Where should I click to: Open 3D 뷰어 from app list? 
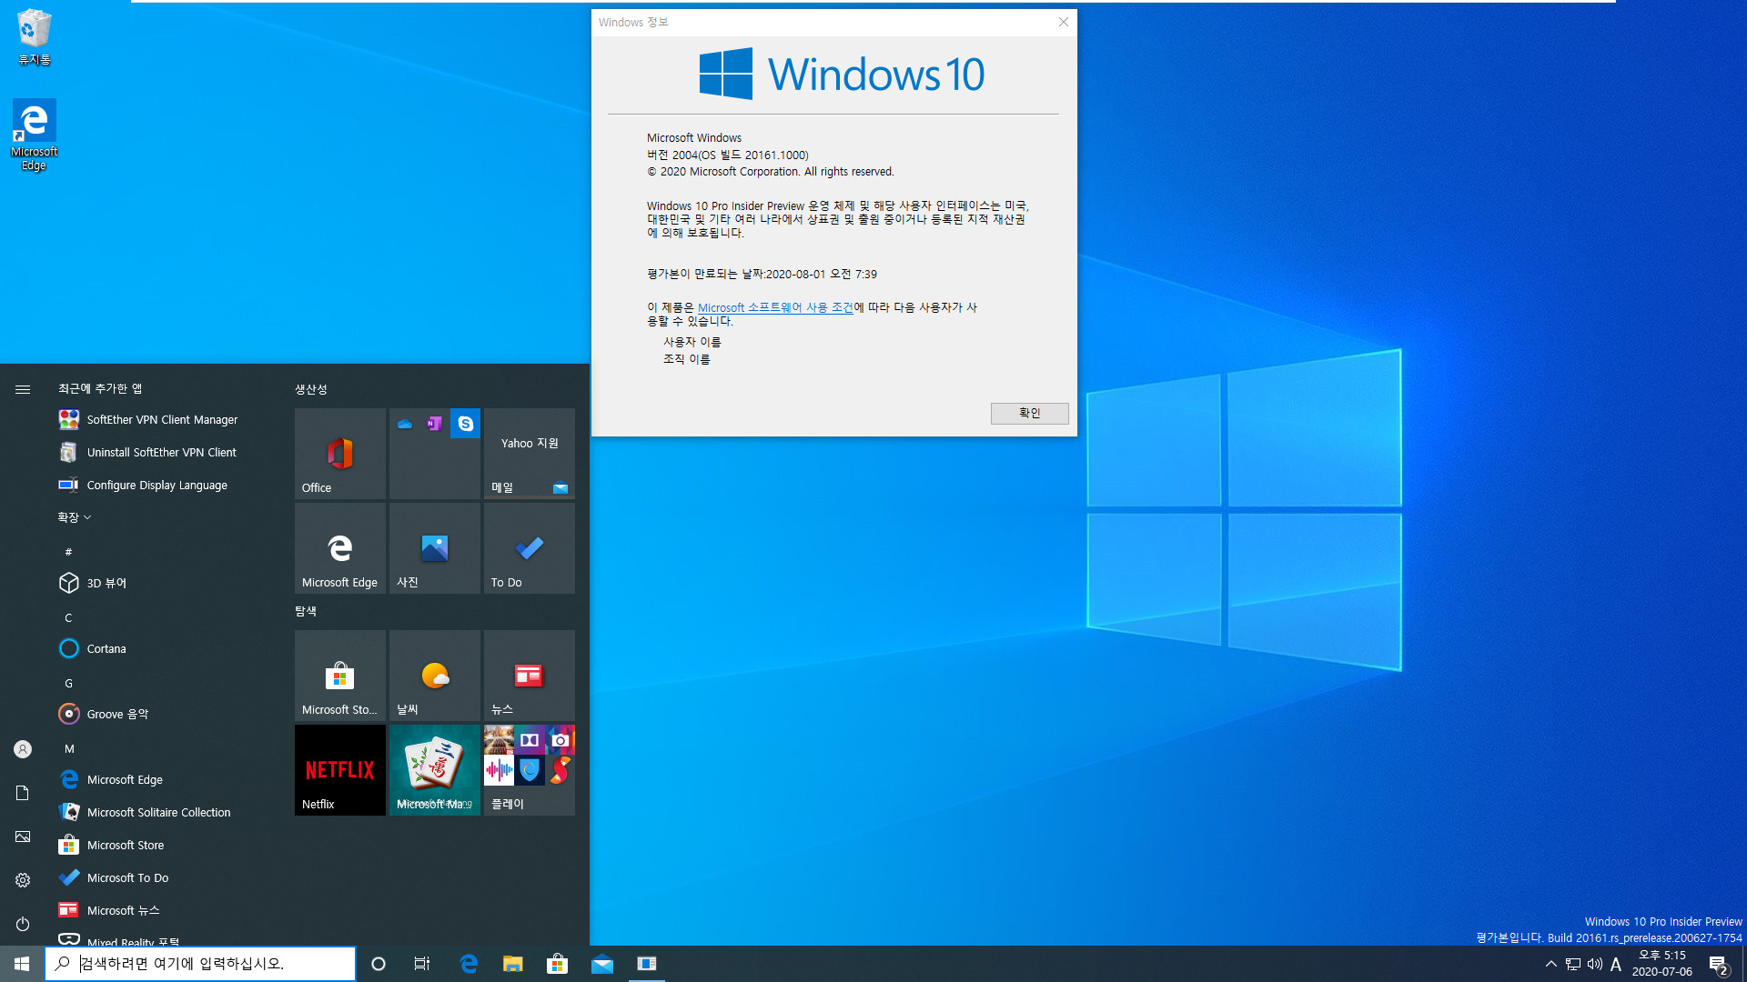[164, 583]
